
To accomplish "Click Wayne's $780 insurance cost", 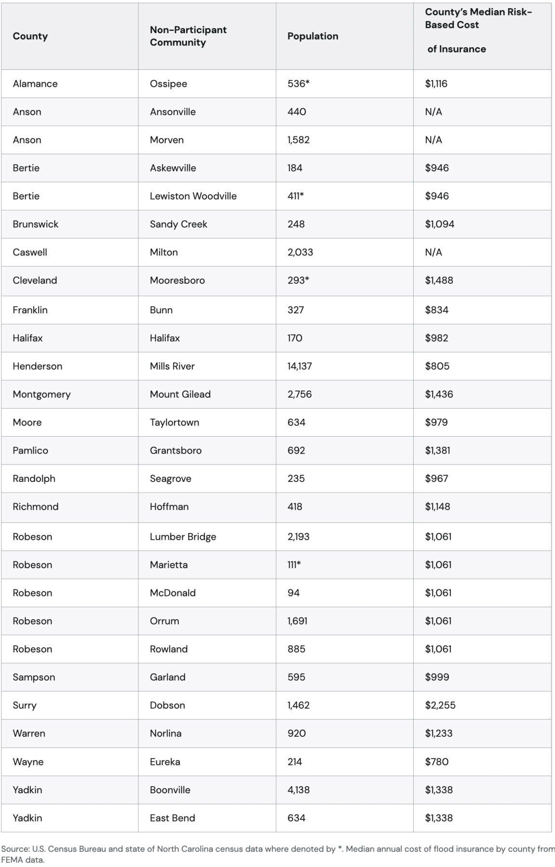I will pyautogui.click(x=436, y=762).
